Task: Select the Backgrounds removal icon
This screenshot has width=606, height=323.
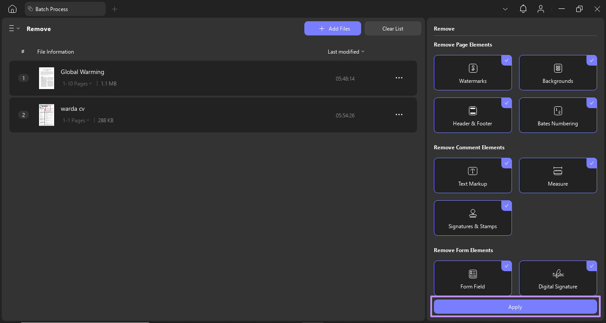Action: [558, 68]
